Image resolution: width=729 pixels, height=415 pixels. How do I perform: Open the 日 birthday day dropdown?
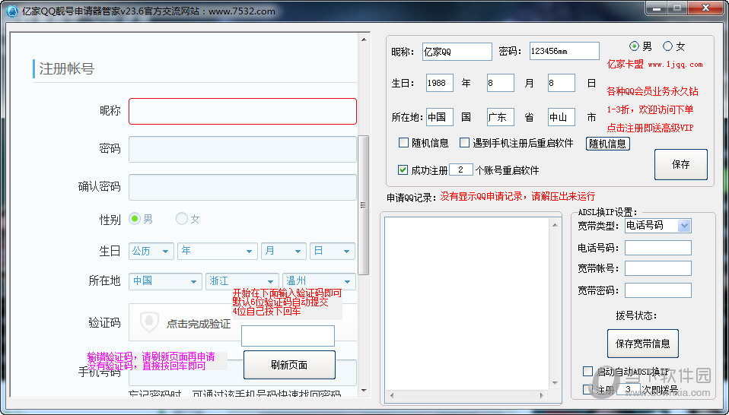click(x=333, y=251)
